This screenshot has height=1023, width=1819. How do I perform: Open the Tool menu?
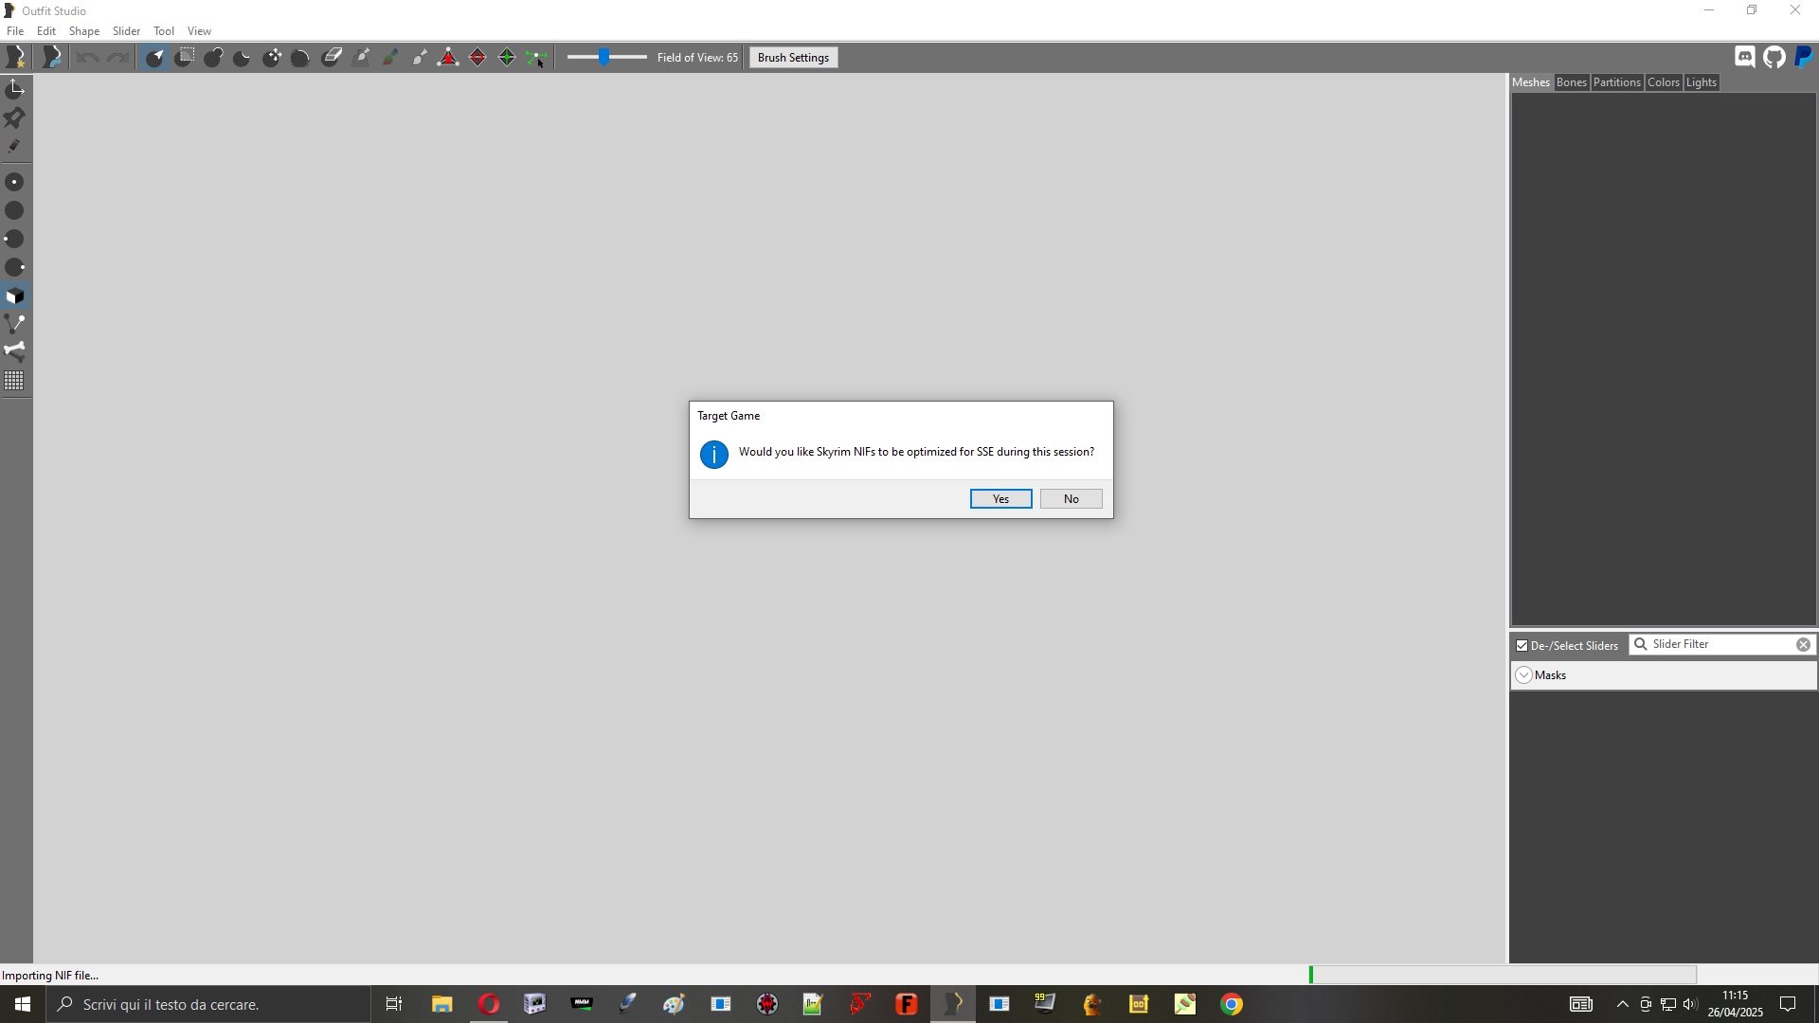(164, 31)
